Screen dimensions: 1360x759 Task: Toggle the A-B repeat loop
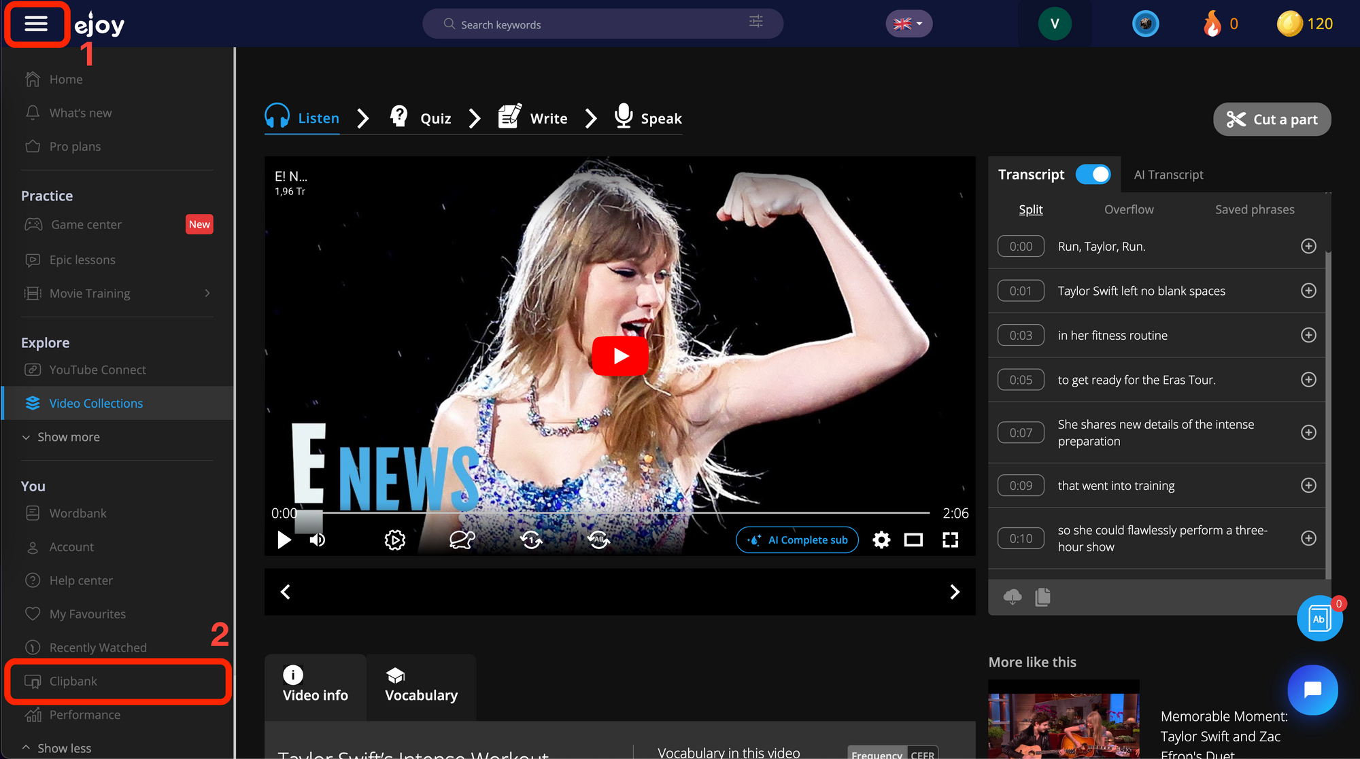[598, 540]
